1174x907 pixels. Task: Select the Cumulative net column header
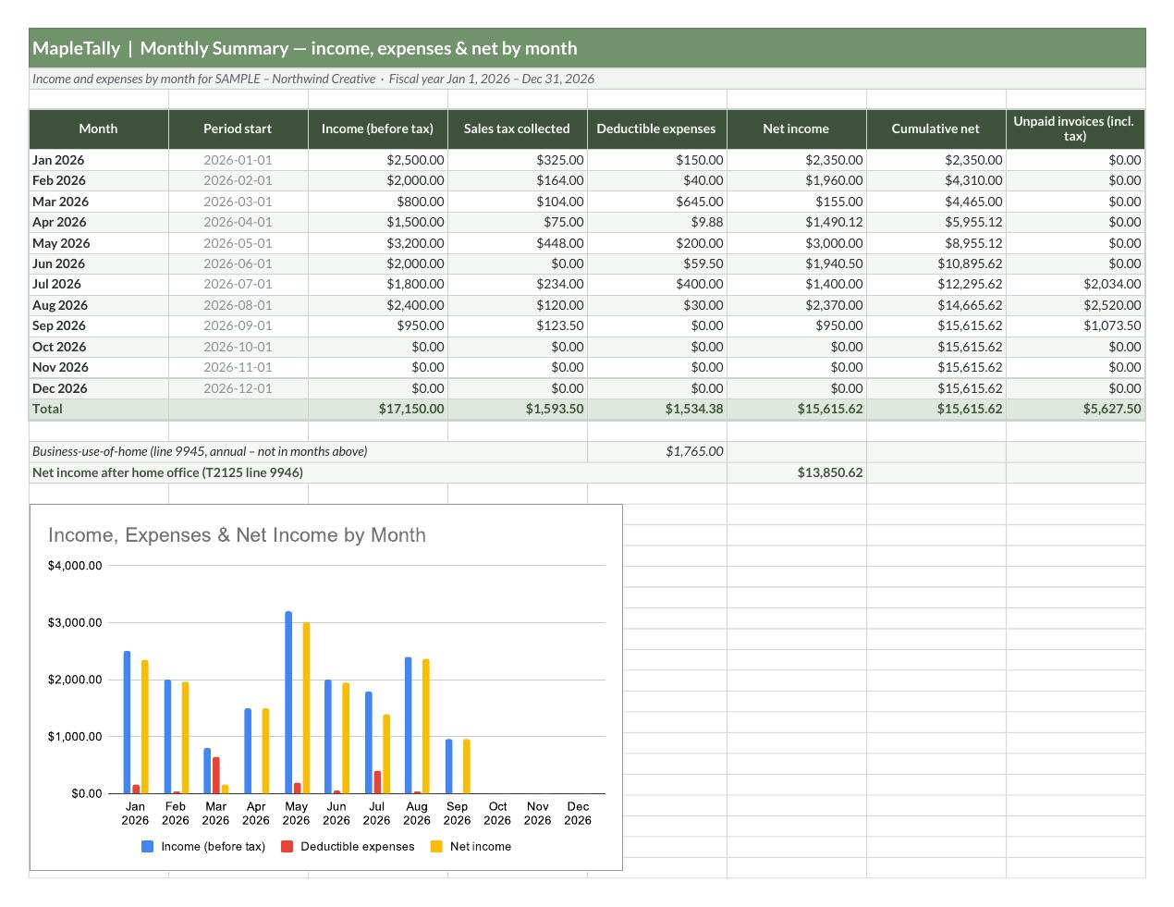(936, 129)
